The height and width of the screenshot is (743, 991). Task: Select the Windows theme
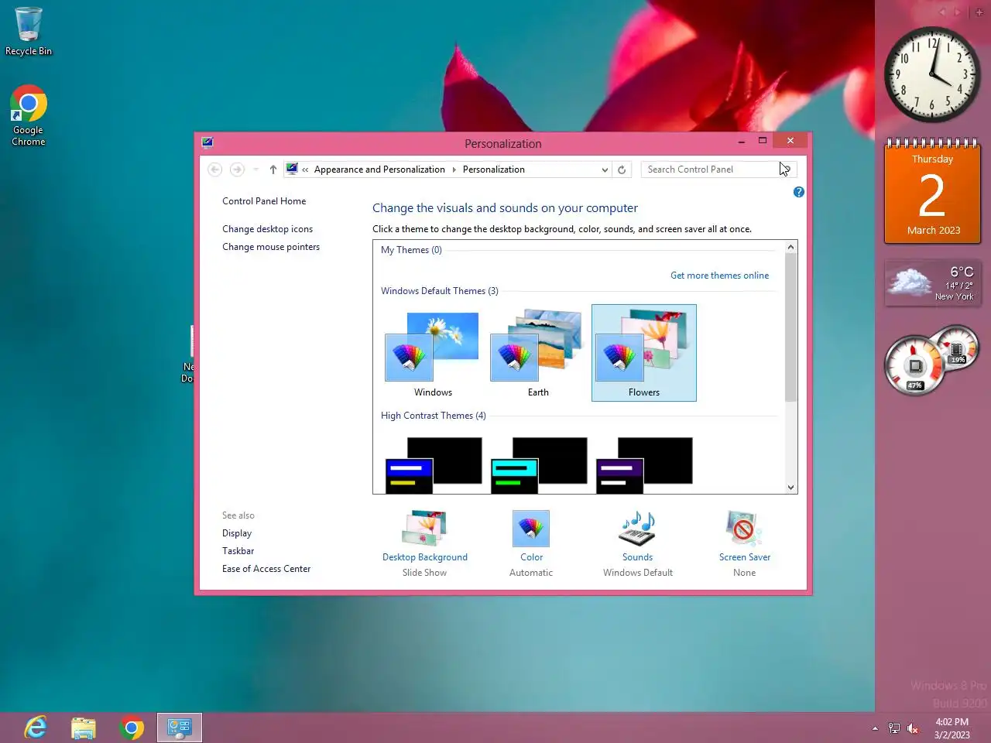click(433, 354)
